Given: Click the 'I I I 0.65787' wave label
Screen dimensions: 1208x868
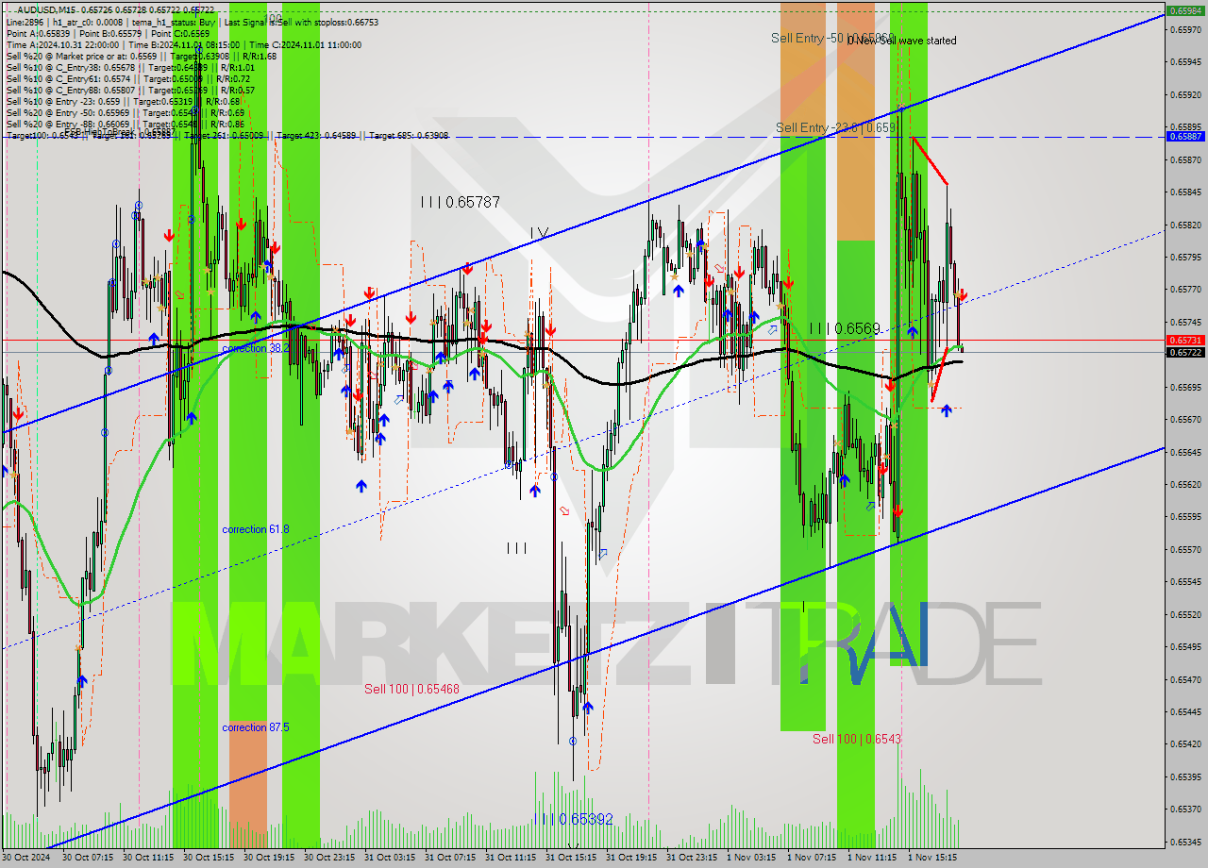Looking at the screenshot, I should pos(461,202).
